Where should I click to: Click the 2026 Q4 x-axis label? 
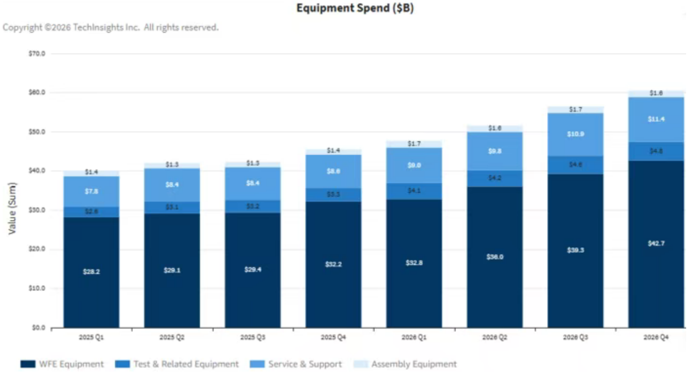pyautogui.click(x=657, y=338)
